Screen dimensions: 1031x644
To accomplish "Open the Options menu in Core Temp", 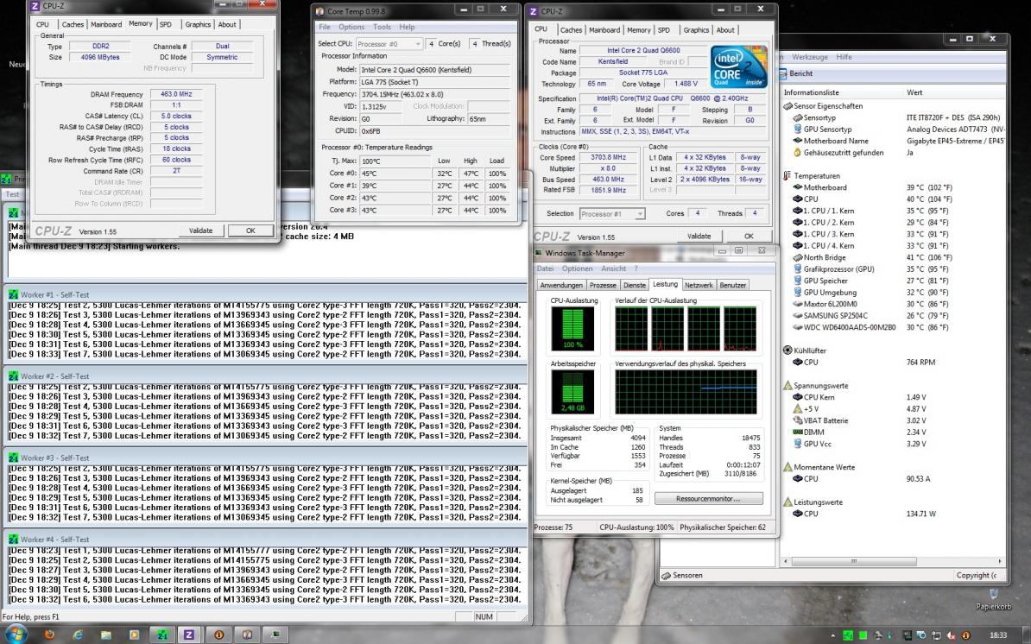I will tap(351, 27).
